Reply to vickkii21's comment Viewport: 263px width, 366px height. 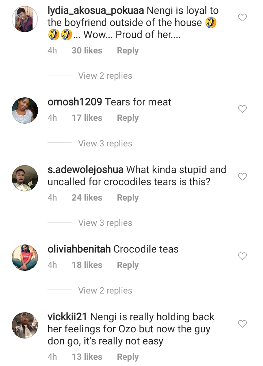click(128, 357)
